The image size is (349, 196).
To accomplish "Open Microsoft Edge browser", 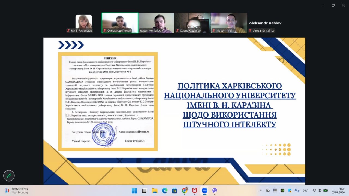I will [165, 191].
